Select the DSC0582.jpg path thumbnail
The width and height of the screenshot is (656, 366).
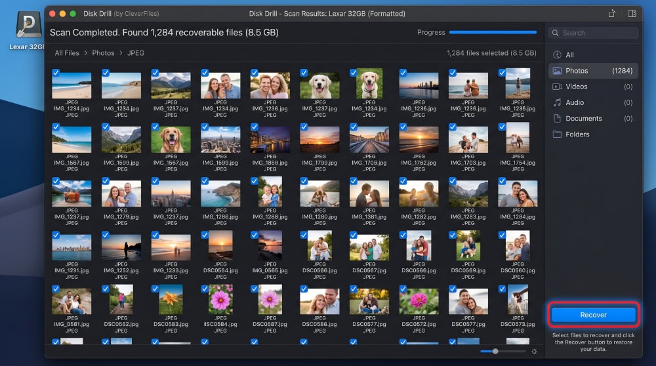(121, 300)
